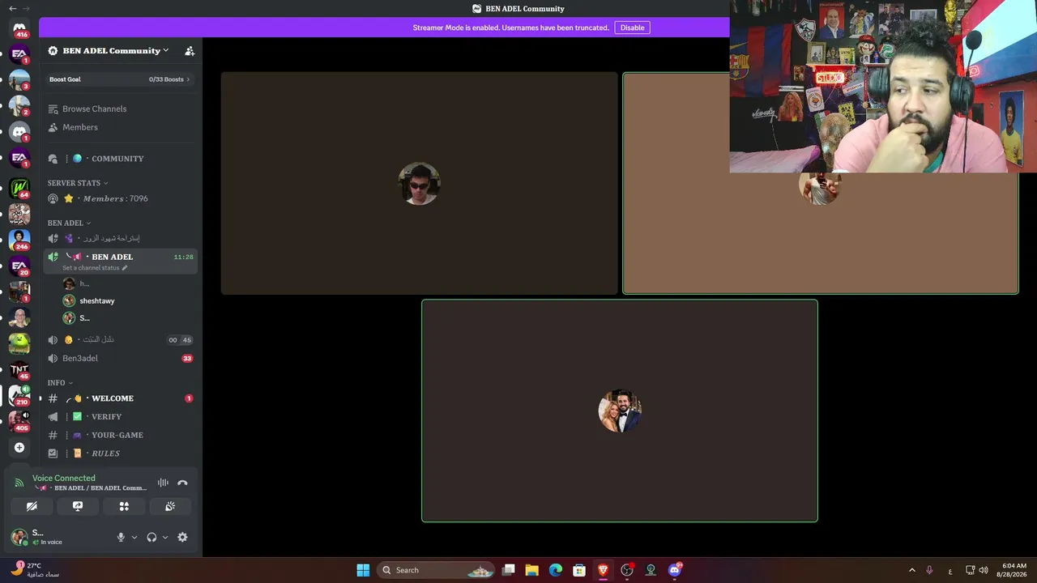Open the green cartoon character server
Screen dimensions: 1037x583
tap(19, 343)
